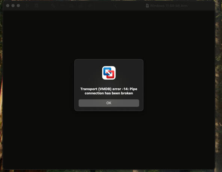Click the VMware Fusion logo in the dialog
The height and width of the screenshot is (172, 222).
pyautogui.click(x=109, y=73)
